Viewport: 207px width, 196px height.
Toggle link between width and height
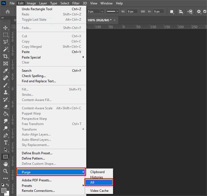tap(143, 12)
